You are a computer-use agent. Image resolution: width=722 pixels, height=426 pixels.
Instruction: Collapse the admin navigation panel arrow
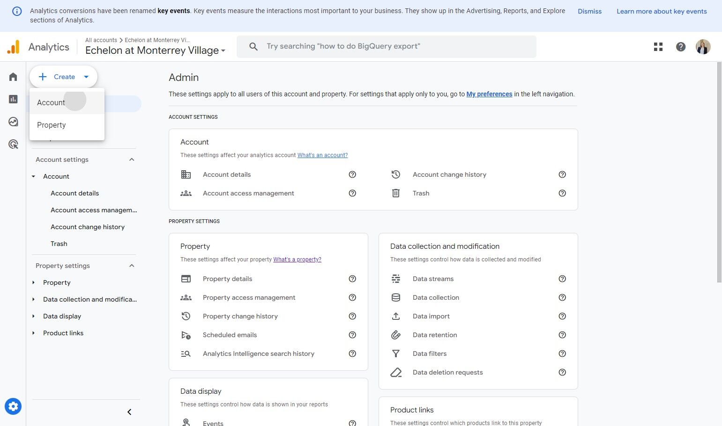click(x=129, y=412)
